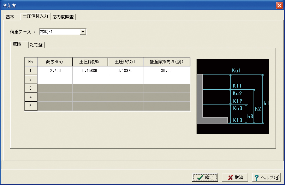Click the earth pressure diagram image
Screen dimensions: 285x185
tap(233, 97)
